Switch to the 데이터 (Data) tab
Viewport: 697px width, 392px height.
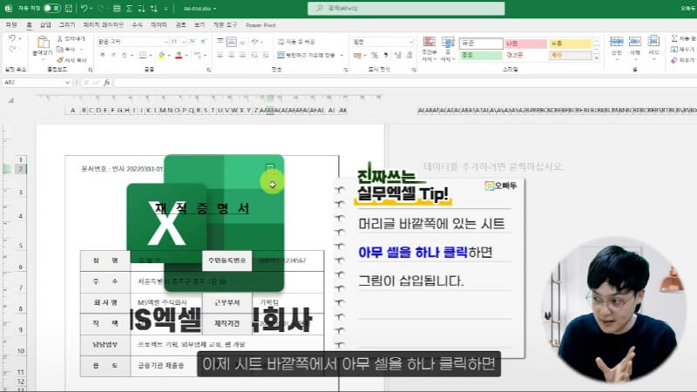point(159,25)
